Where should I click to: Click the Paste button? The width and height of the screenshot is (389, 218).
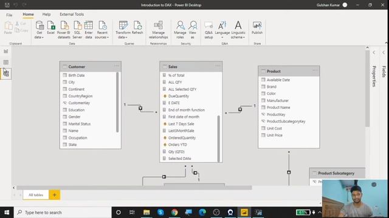pos(8,28)
